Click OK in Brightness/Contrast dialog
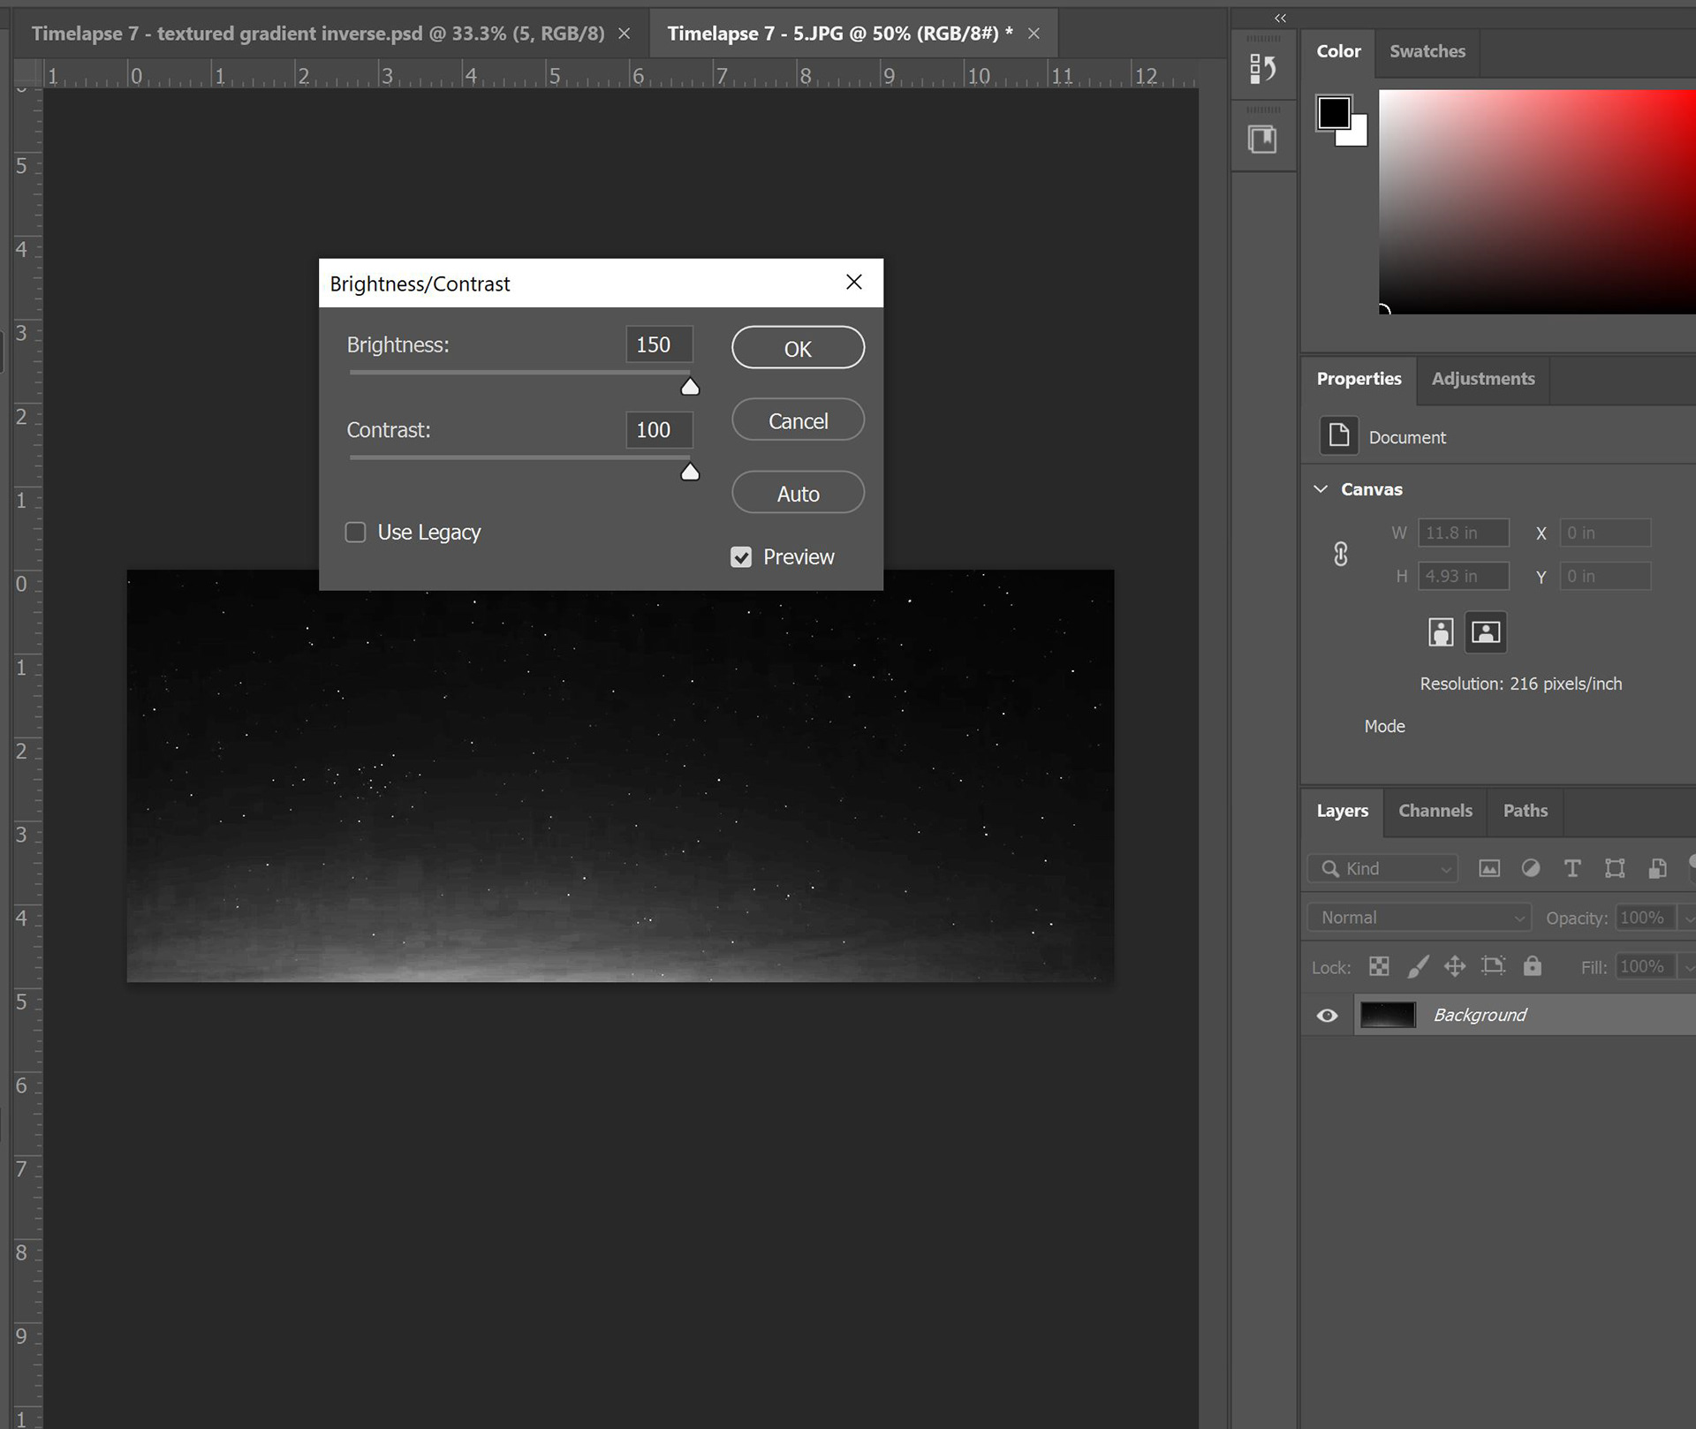Image resolution: width=1696 pixels, height=1429 pixels. pos(798,348)
